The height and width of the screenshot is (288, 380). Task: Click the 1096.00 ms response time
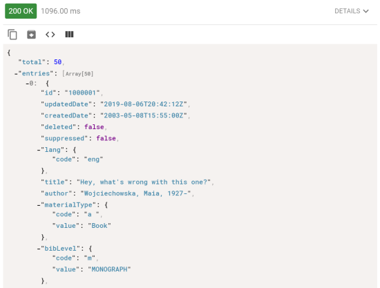coord(61,11)
